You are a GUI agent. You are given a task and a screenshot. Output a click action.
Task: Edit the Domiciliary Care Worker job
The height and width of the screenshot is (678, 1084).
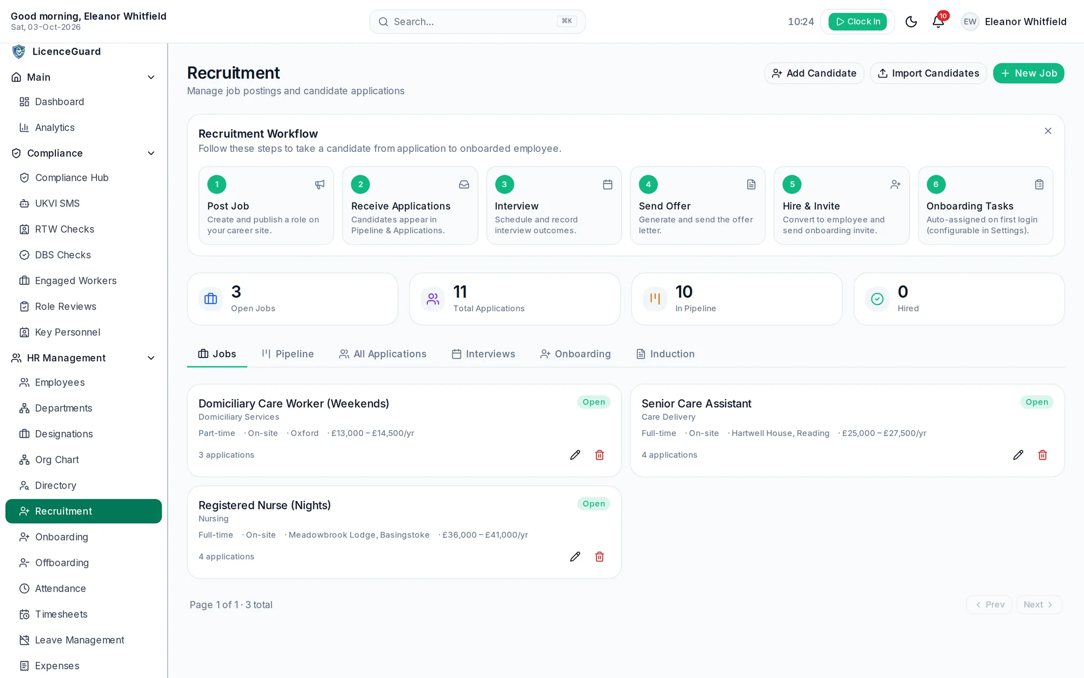pos(575,455)
